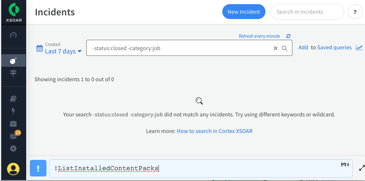Viewport: 365px width, 181px height.
Task: Toggle Markdown mode in command bar
Action: point(345,165)
